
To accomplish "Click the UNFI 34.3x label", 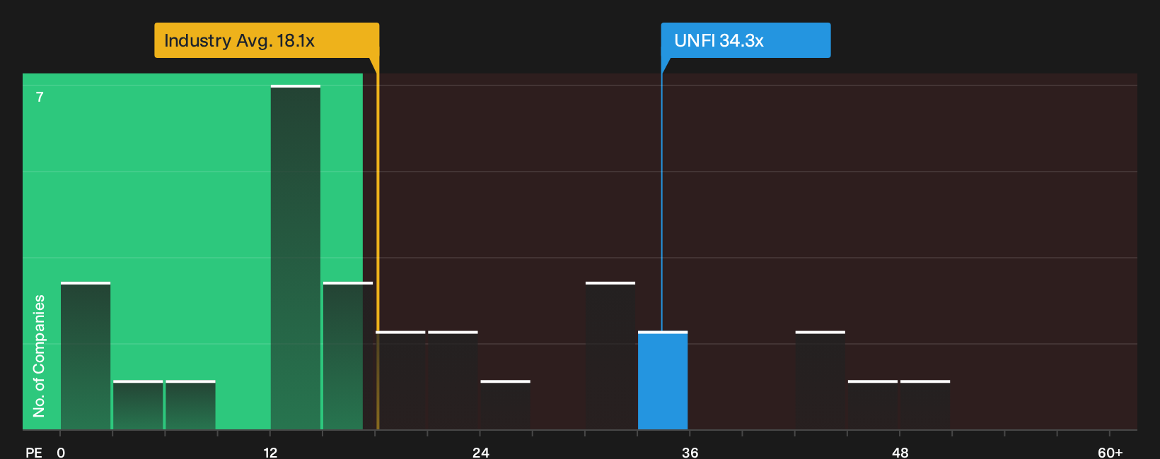I will point(746,40).
